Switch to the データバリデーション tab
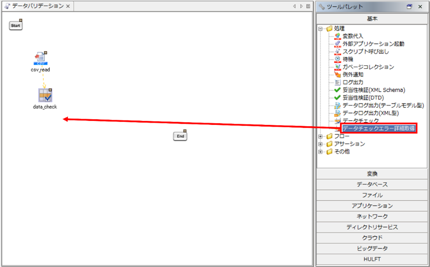This screenshot has width=430, height=267. pyautogui.click(x=38, y=6)
